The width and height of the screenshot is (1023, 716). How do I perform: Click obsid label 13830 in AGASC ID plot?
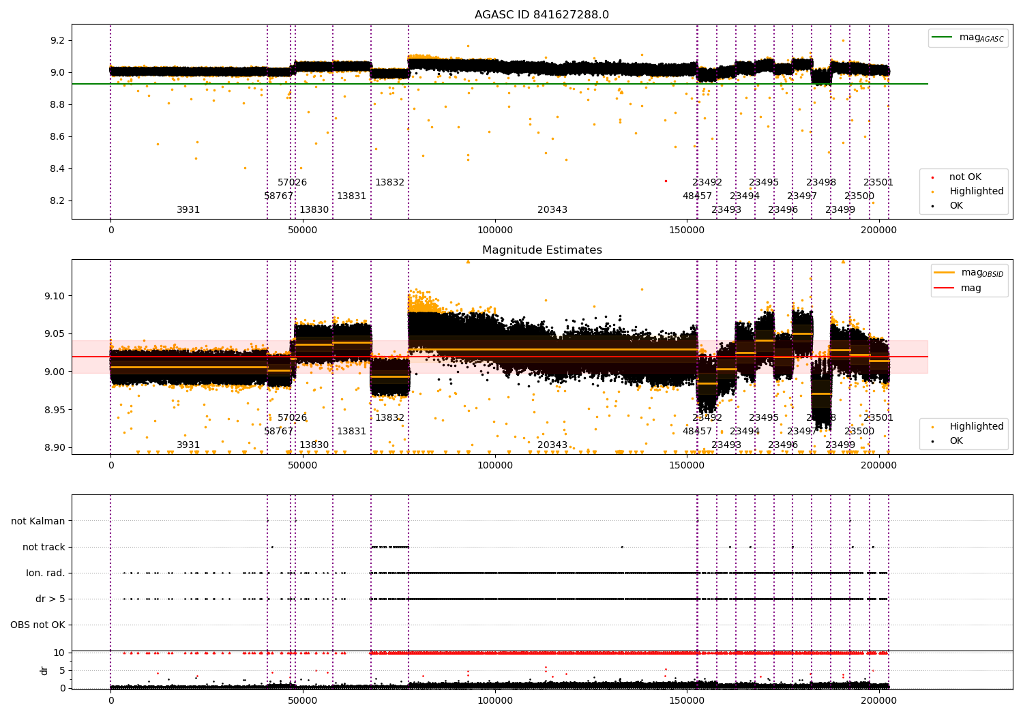tap(314, 210)
